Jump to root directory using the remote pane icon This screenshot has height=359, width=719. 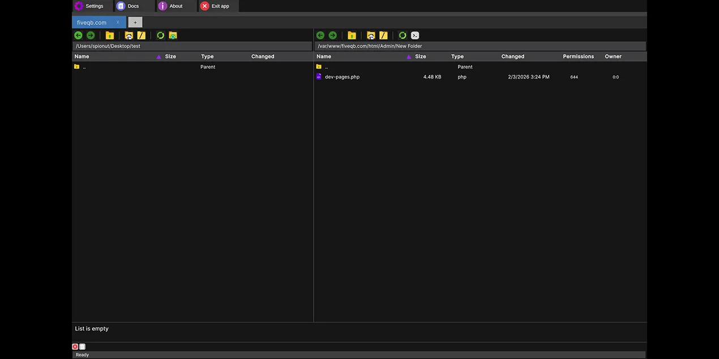383,34
